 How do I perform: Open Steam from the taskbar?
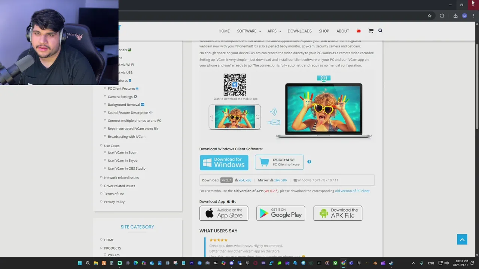pyautogui.click(x=391, y=263)
